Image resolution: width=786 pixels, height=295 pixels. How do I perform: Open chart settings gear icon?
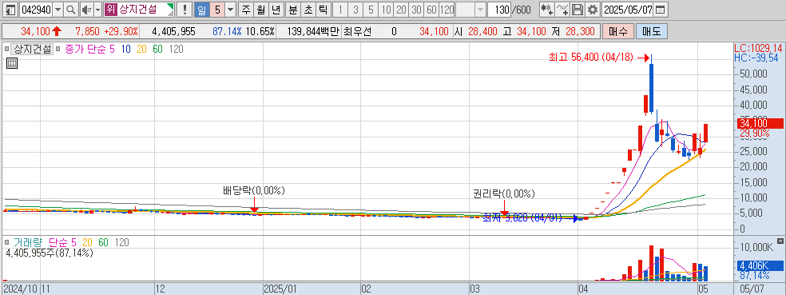(x=593, y=9)
